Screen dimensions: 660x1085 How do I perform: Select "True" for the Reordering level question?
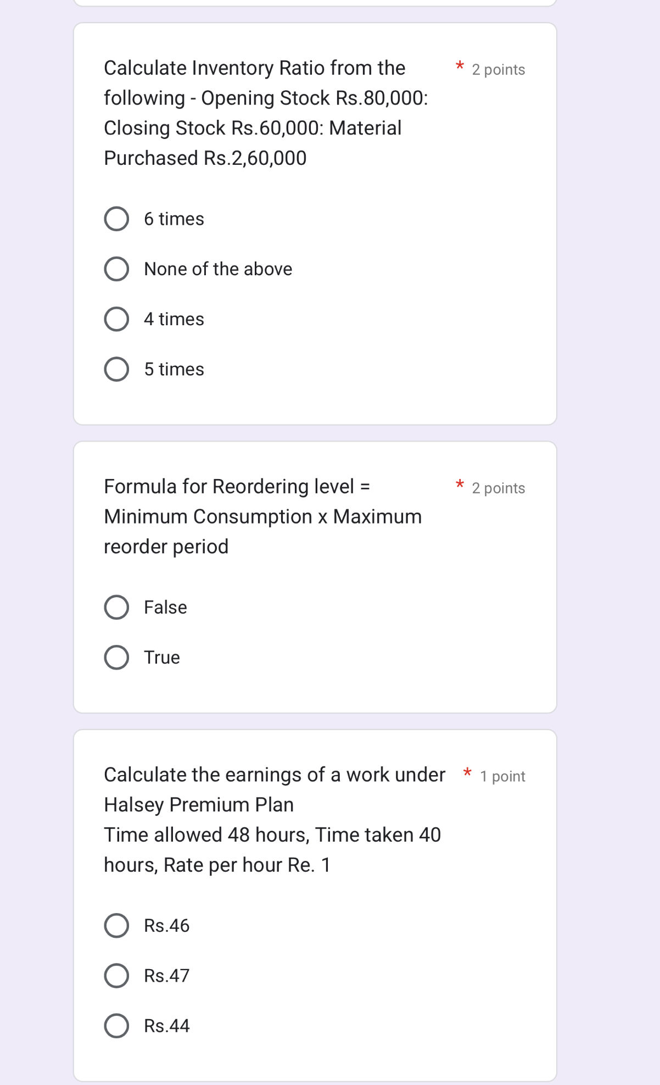point(116,656)
